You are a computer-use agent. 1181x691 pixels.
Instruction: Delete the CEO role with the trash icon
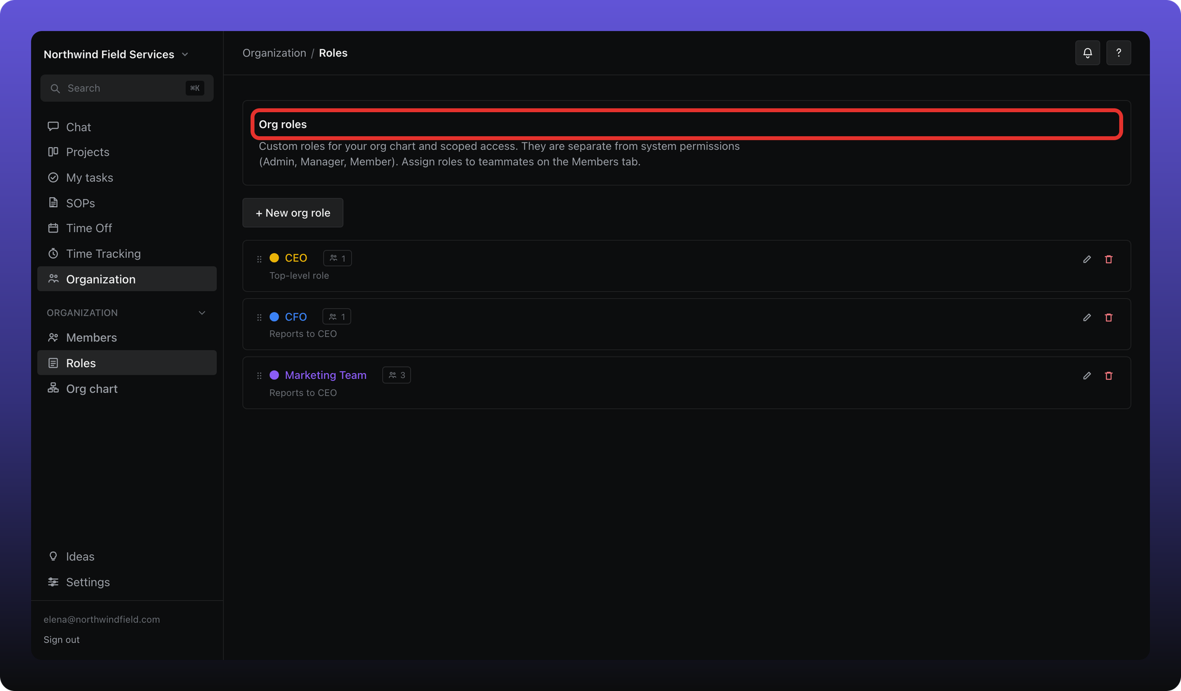coord(1108,259)
